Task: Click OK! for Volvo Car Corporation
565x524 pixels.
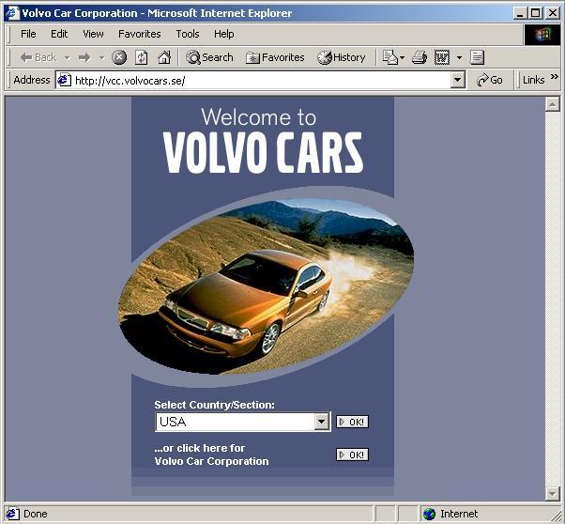Action: [352, 455]
